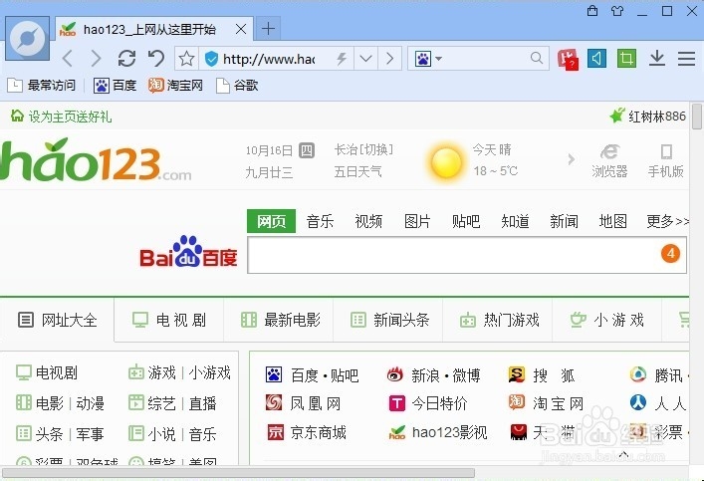The image size is (704, 481).
Task: Open the 百度 bookmark
Action: [x=115, y=86]
